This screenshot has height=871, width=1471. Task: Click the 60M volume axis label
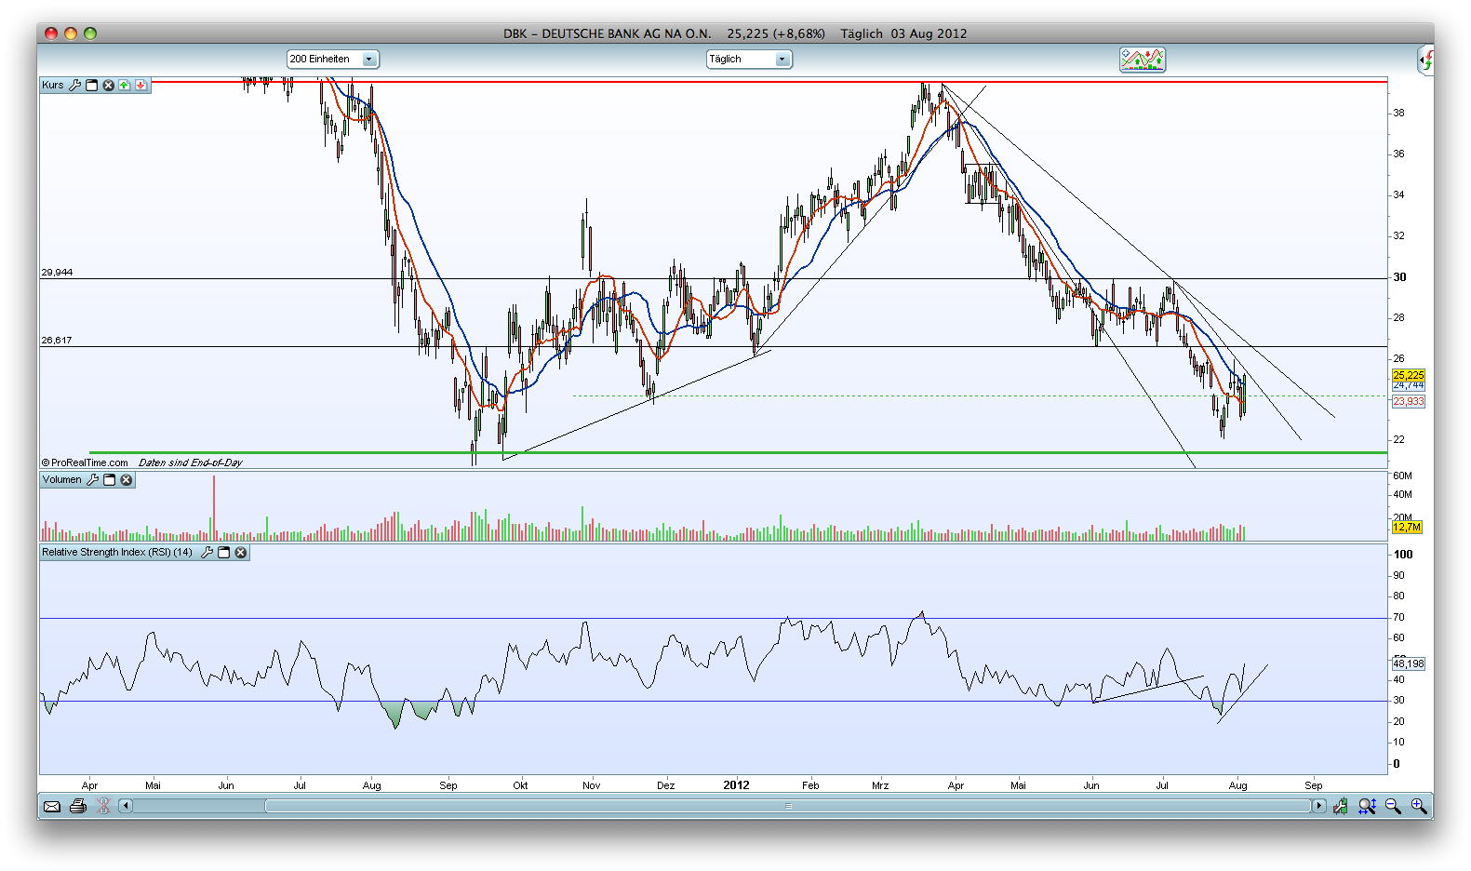[x=1402, y=476]
